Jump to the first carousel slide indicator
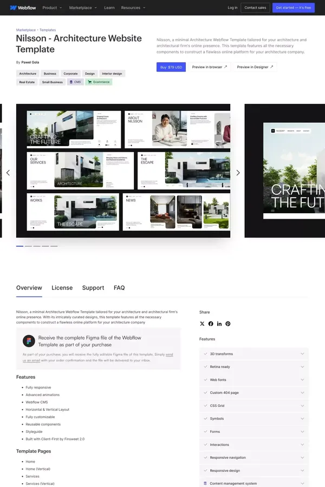This screenshot has height=487, width=325. [19, 246]
